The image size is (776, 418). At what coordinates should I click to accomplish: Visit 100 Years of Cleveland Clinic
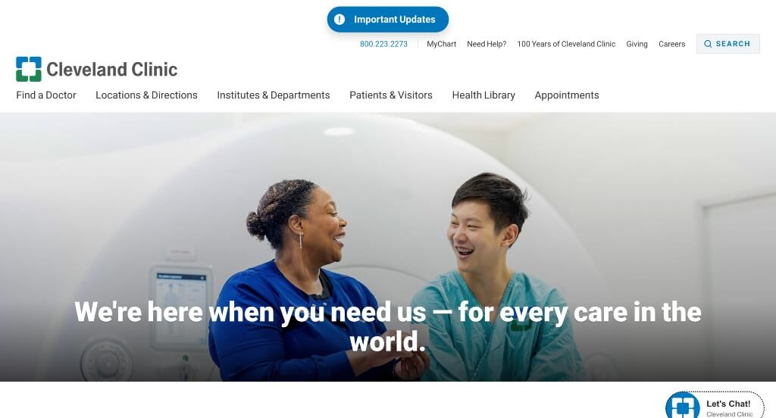[566, 44]
